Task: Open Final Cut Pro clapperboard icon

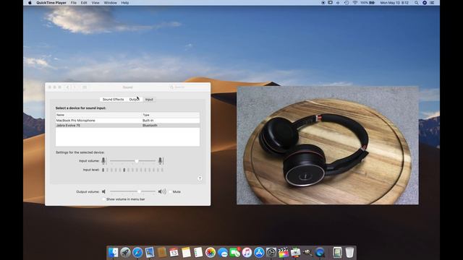Action: (x=283, y=253)
